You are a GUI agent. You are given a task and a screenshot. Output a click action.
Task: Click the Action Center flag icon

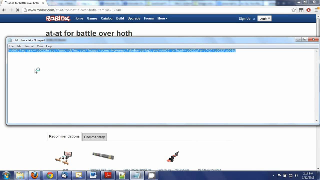coord(279,175)
